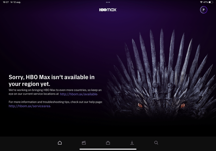
Task: Tap the 'For more information and troubleshooting' text
Action: (56, 102)
